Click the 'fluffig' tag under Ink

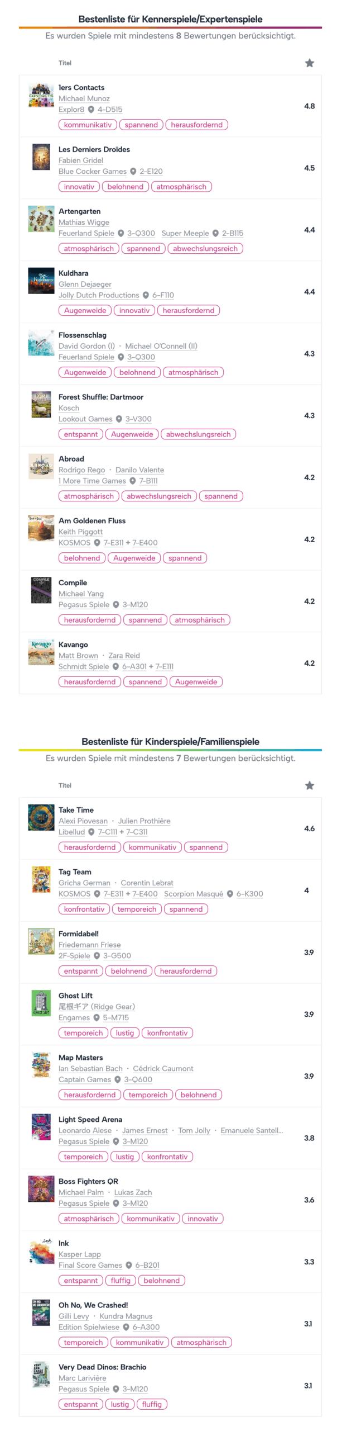[121, 1280]
